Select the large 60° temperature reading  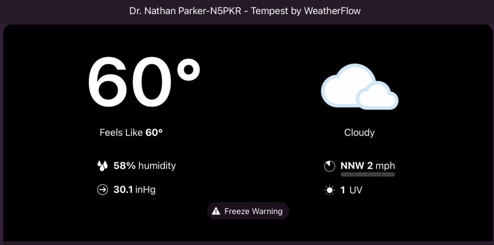tap(143, 84)
